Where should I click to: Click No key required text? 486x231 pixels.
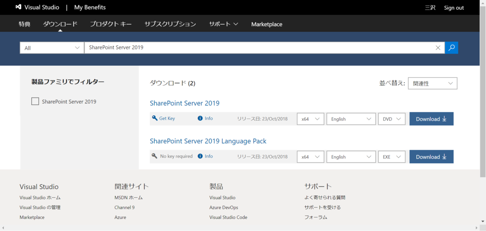tap(177, 156)
